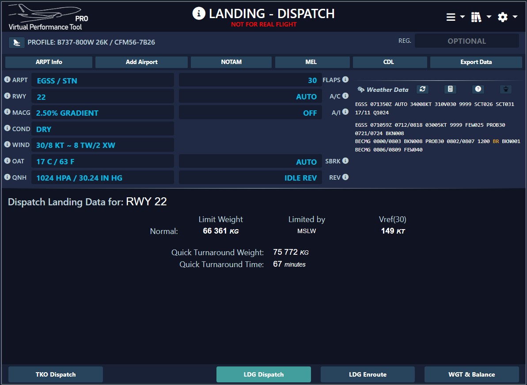Open the weather calculator icon
Screen dimensions: 527x385
(x=450, y=89)
